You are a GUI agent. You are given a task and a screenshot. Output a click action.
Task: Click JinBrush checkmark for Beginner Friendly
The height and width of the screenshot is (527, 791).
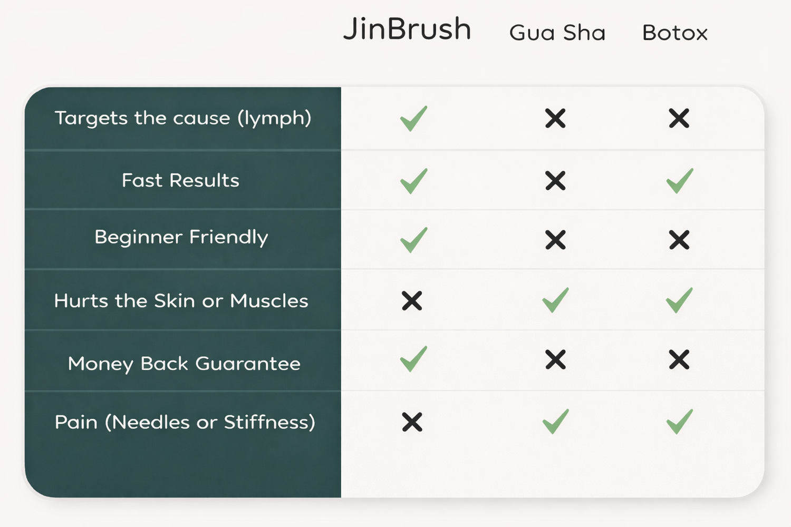click(x=413, y=240)
